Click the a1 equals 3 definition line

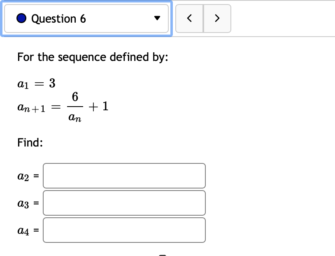pyautogui.click(x=36, y=83)
